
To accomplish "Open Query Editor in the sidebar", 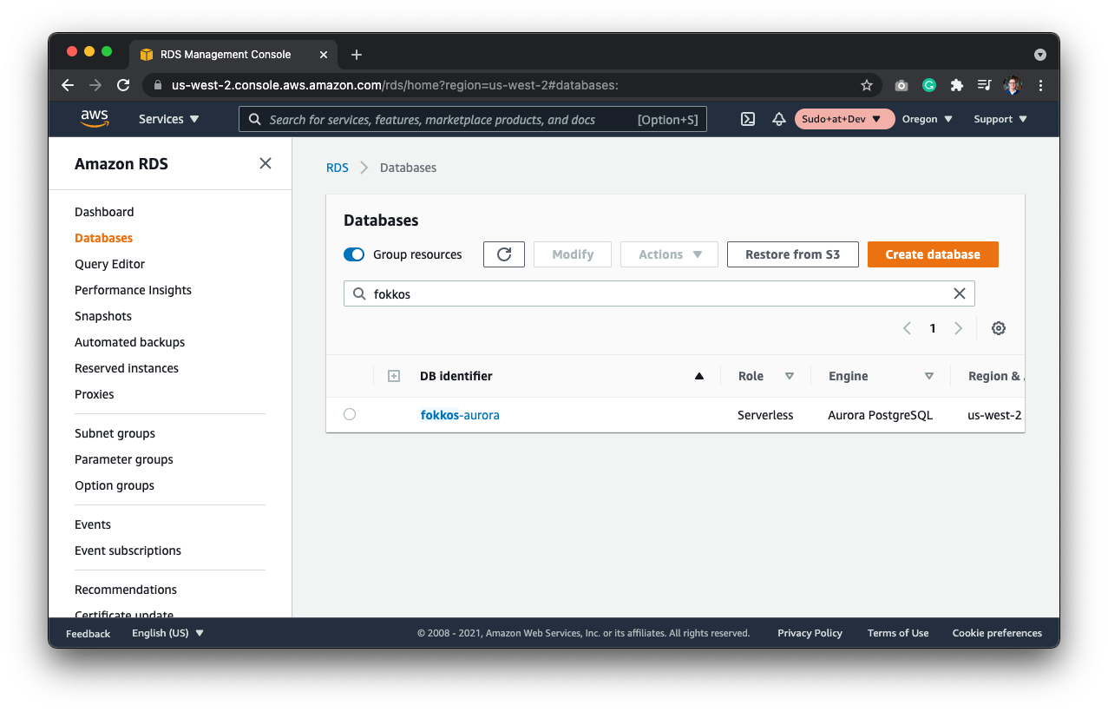I will point(109,264).
